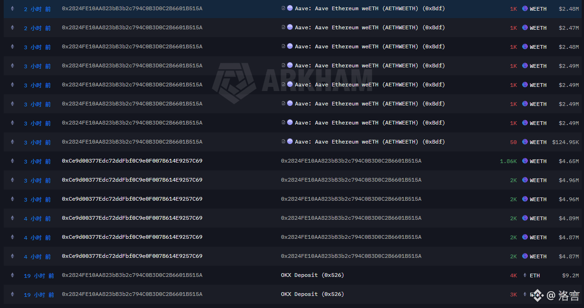The width and height of the screenshot is (584, 308).
Task: Click 'WEETH' token name in the $4.65M row
Action: pos(538,161)
